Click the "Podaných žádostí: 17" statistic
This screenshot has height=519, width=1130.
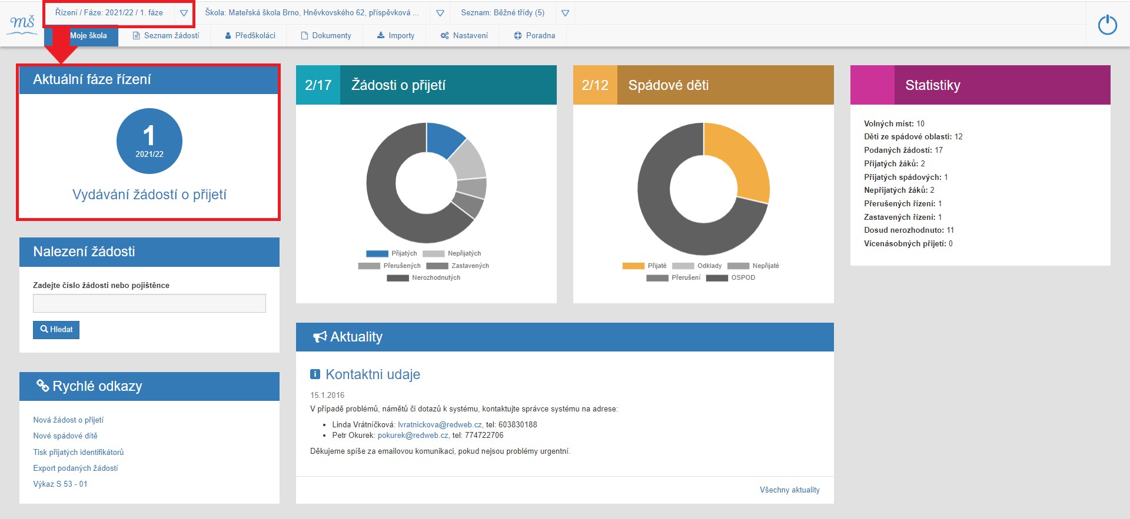pos(903,150)
